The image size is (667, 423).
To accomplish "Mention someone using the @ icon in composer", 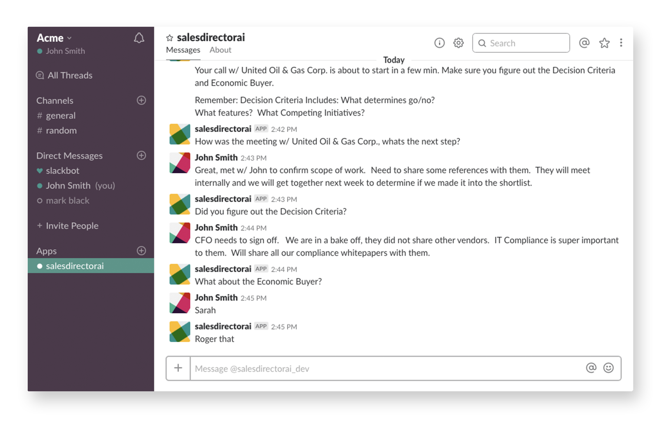I will 591,368.
